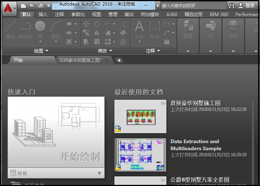
Task: Open the Data Extraction and Multileaders thumbnail
Action: (x=140, y=155)
